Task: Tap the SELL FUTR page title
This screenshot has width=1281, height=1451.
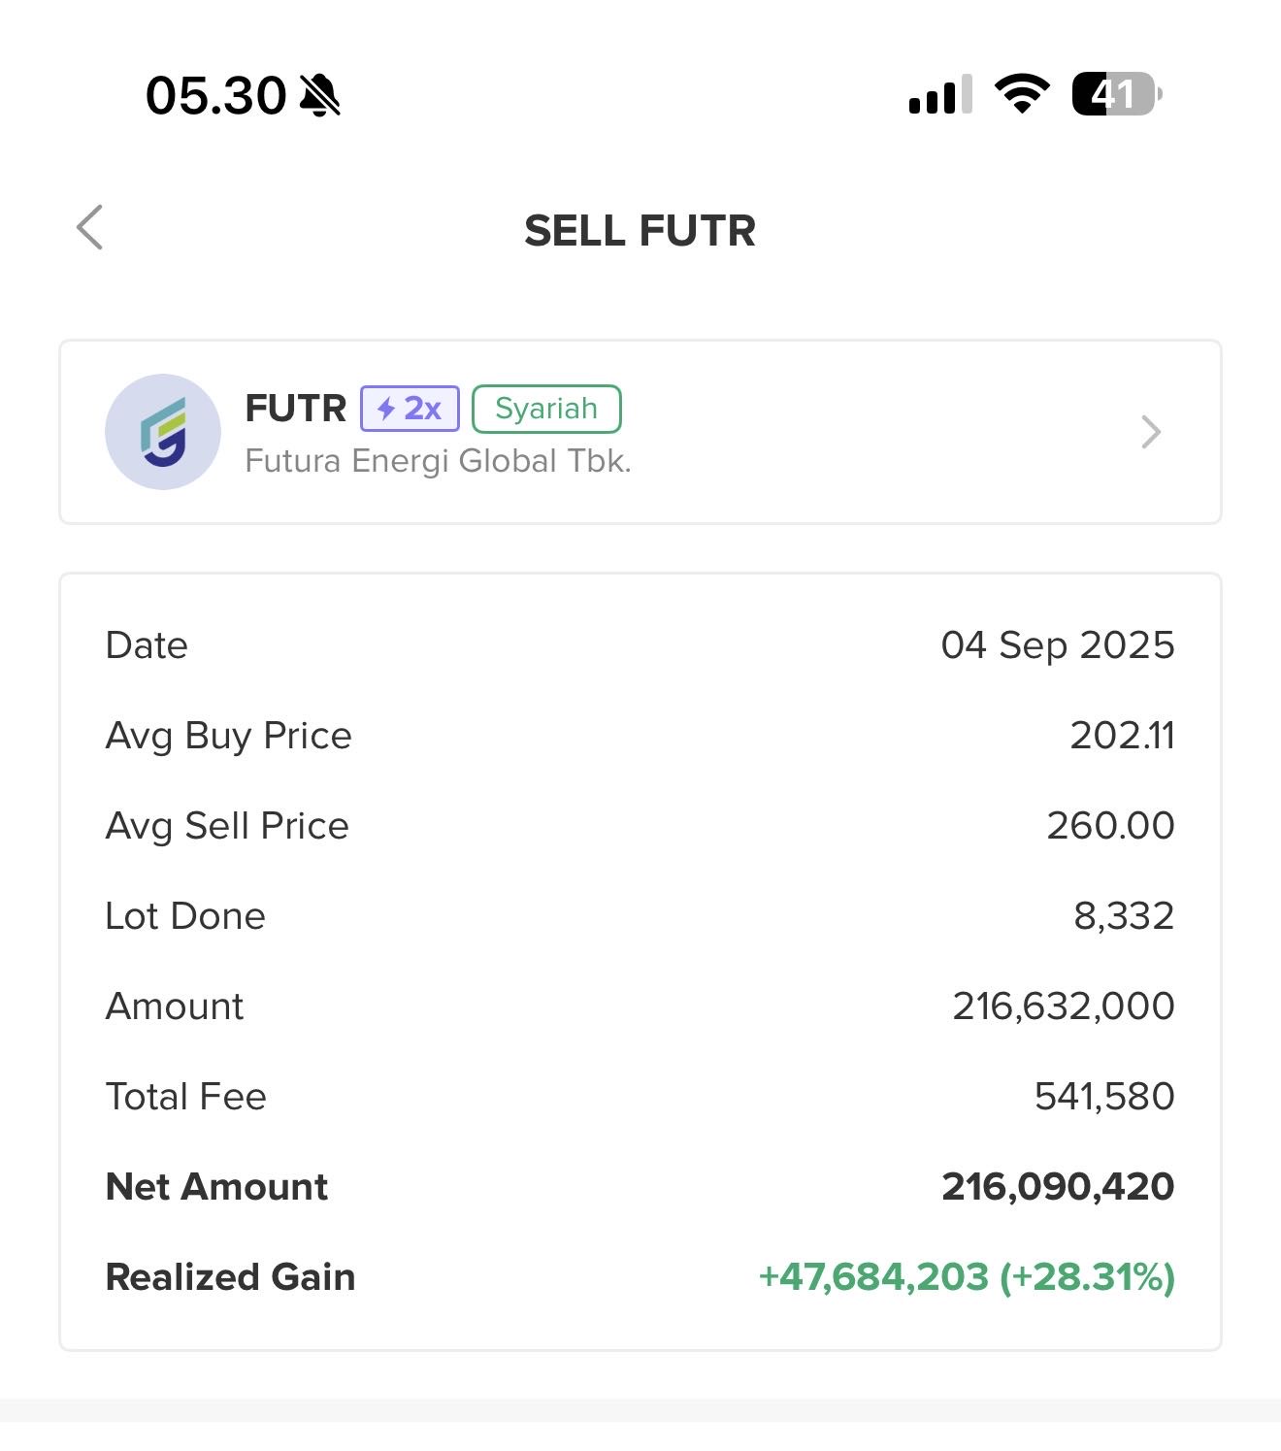Action: (x=640, y=231)
